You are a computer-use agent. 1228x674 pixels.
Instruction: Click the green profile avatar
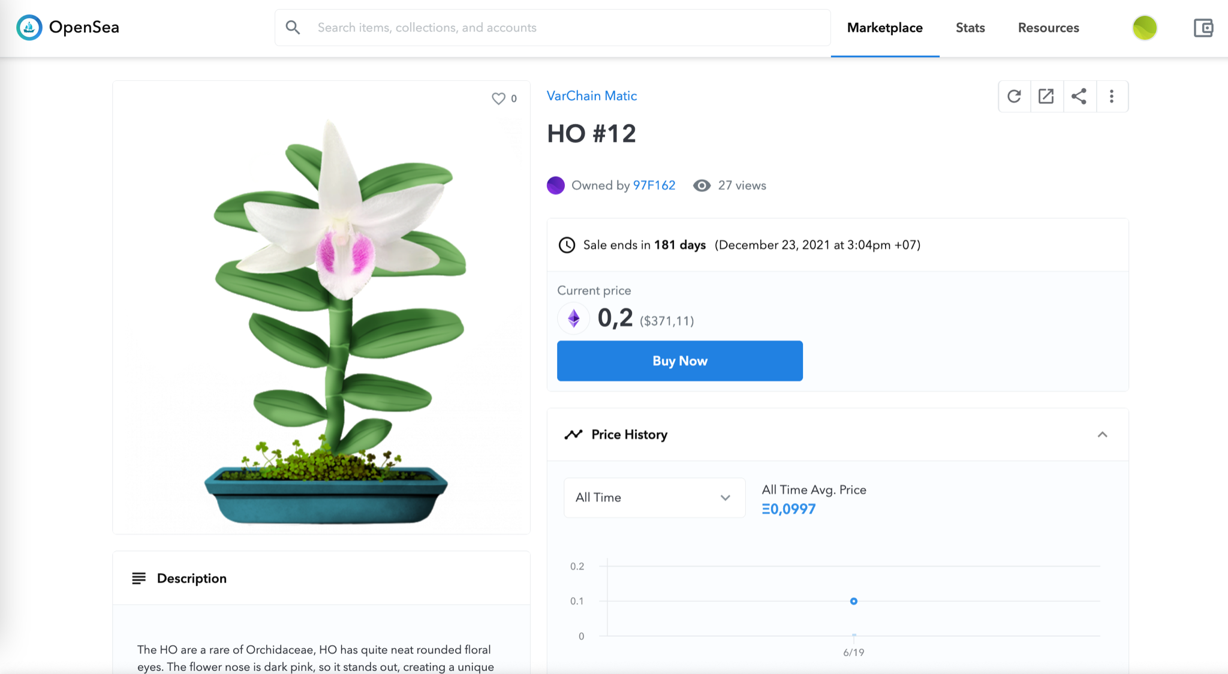pyautogui.click(x=1145, y=28)
